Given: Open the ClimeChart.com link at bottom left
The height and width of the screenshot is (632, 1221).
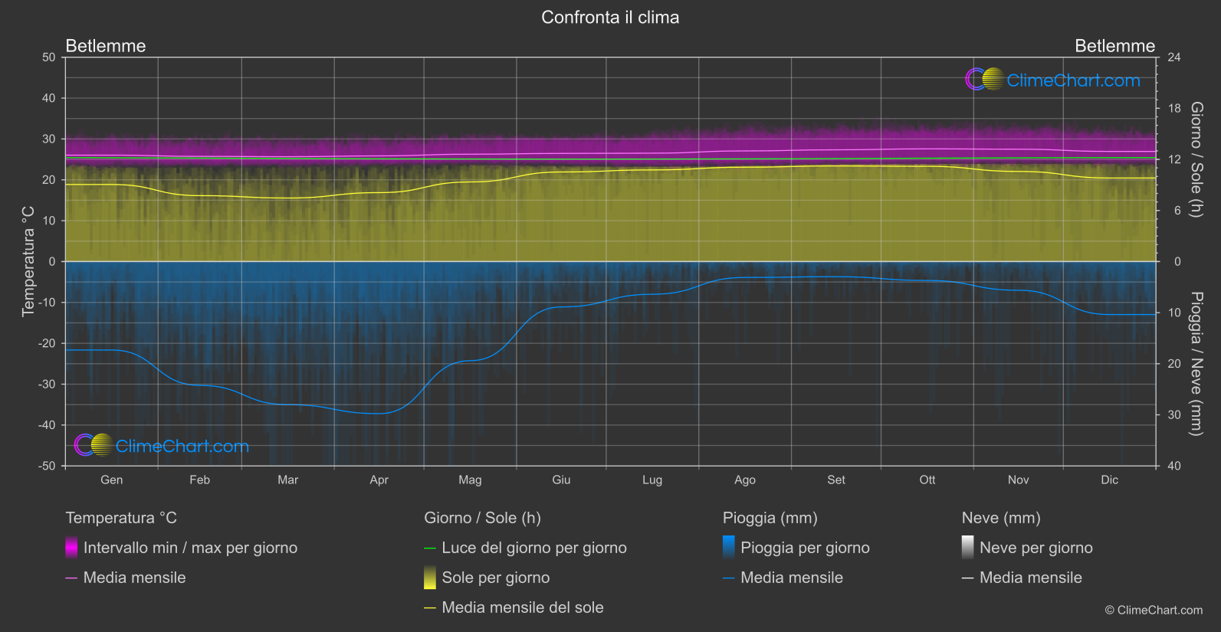Looking at the screenshot, I should [x=182, y=447].
